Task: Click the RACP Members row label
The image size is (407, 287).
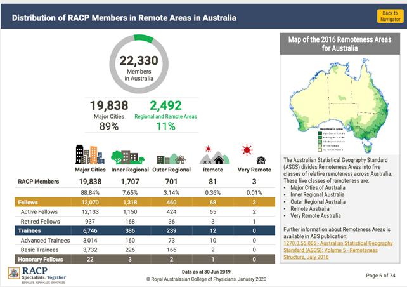Action: tap(39, 182)
